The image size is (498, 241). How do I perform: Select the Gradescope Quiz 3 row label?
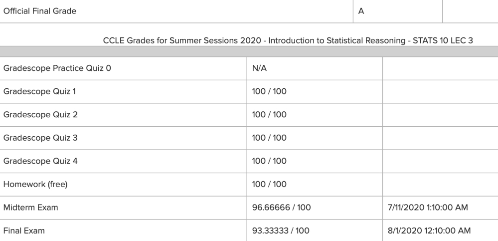tap(40, 138)
